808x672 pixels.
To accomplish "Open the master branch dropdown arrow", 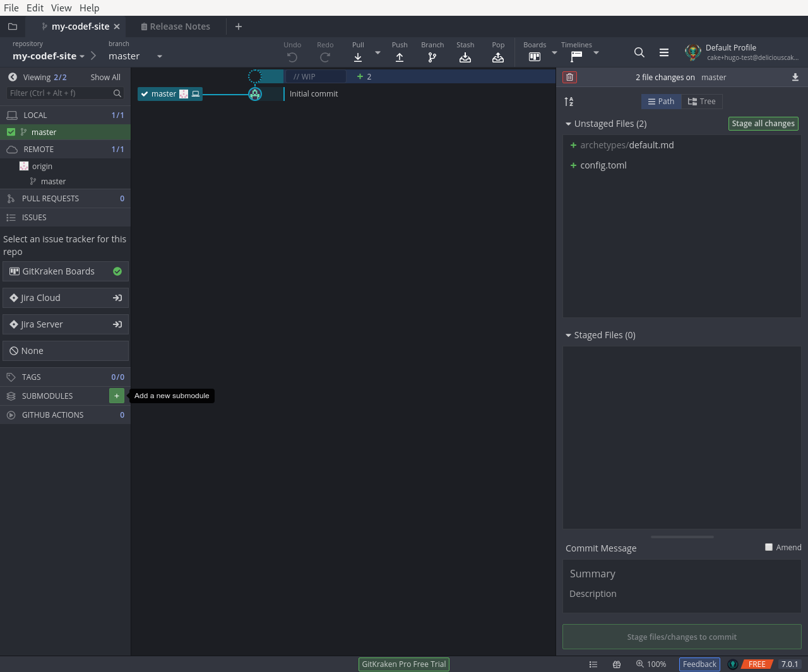I will [x=160, y=56].
